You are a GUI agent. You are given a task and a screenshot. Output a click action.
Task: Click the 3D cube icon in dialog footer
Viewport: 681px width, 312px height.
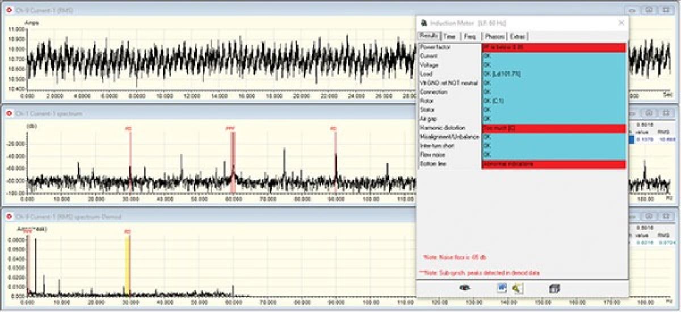pos(554,288)
